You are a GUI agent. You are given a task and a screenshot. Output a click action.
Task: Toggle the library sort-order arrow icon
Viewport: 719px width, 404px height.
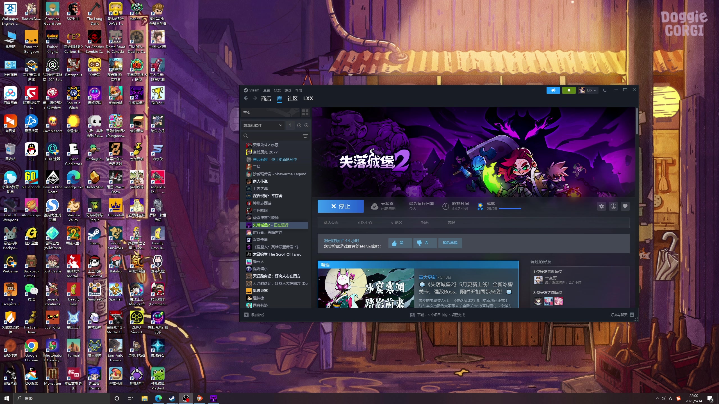click(290, 125)
